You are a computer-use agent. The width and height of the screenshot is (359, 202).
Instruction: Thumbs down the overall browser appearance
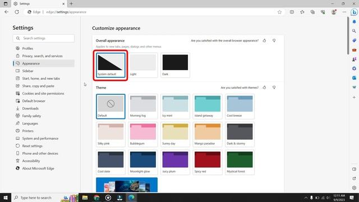pos(274,40)
